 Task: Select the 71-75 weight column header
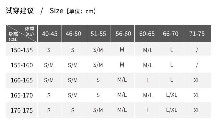[x=197, y=34]
